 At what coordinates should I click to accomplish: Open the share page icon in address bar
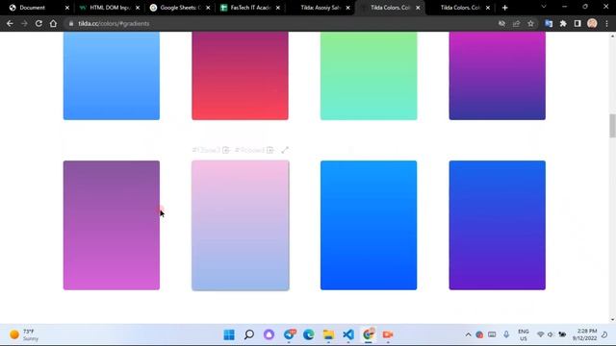pyautogui.click(x=516, y=23)
